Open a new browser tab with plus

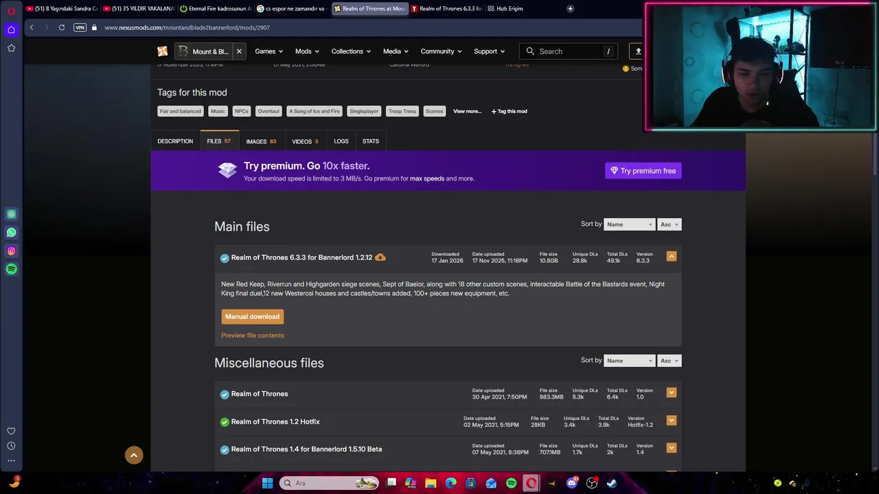tap(570, 9)
